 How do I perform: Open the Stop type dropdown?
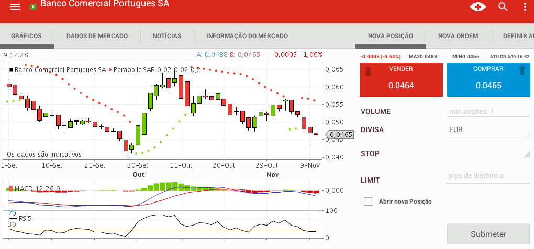488,153
